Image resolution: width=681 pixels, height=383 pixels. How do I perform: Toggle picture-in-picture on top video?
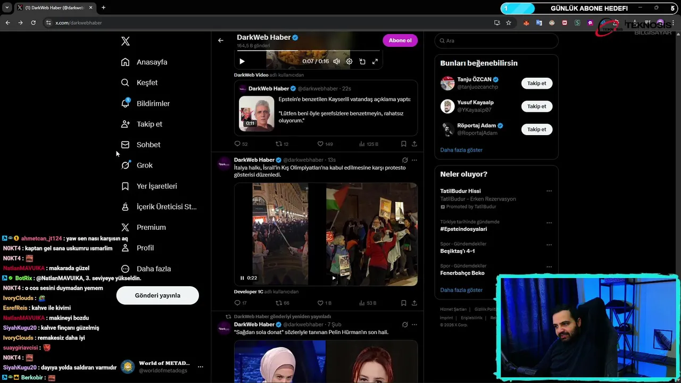pos(362,61)
